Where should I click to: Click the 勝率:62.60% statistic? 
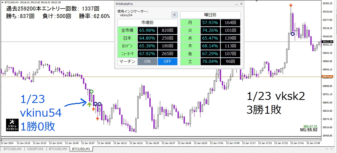[94, 16]
